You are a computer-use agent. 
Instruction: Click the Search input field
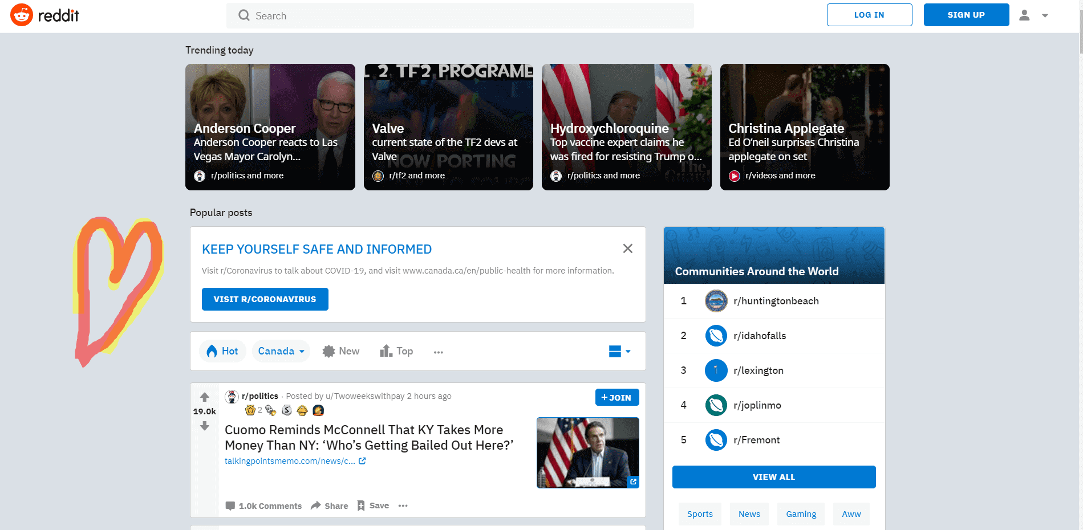point(460,15)
